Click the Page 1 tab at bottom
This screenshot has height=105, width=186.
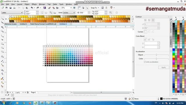33,92
